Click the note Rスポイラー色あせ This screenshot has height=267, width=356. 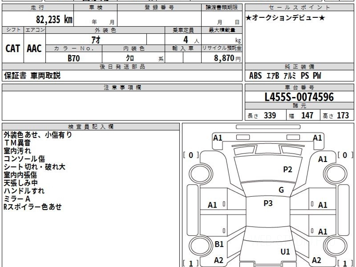click(x=33, y=207)
